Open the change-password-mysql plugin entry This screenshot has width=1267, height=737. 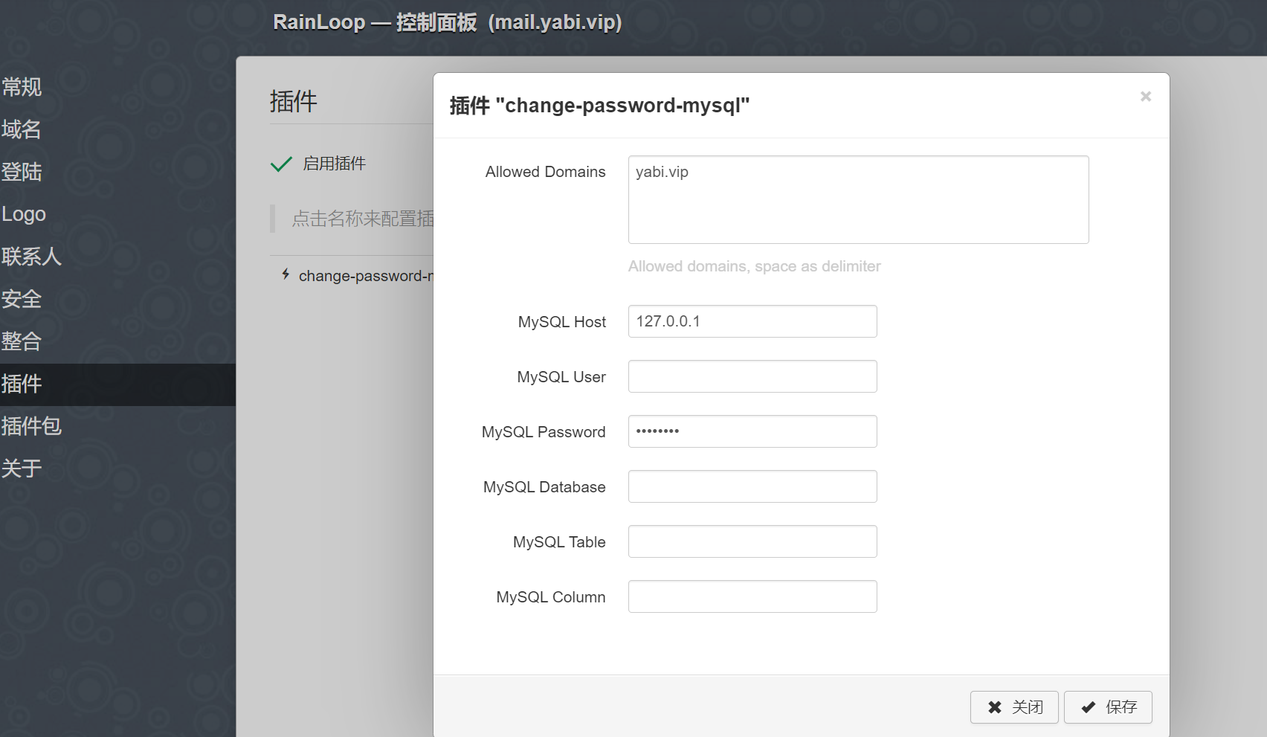tap(366, 276)
